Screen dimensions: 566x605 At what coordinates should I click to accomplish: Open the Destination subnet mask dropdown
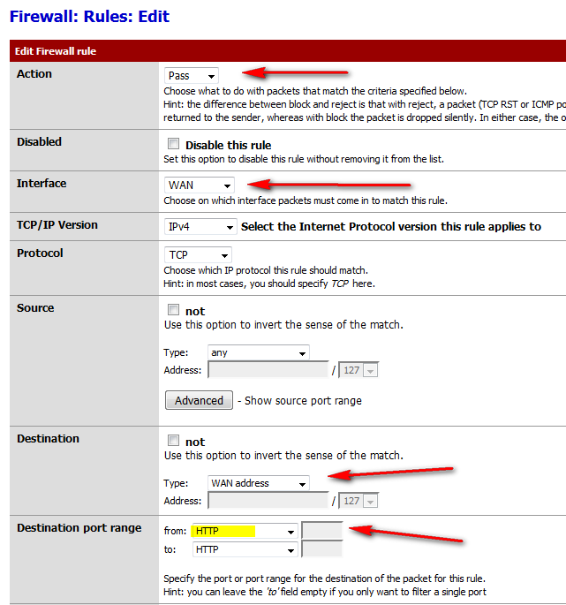[358, 501]
